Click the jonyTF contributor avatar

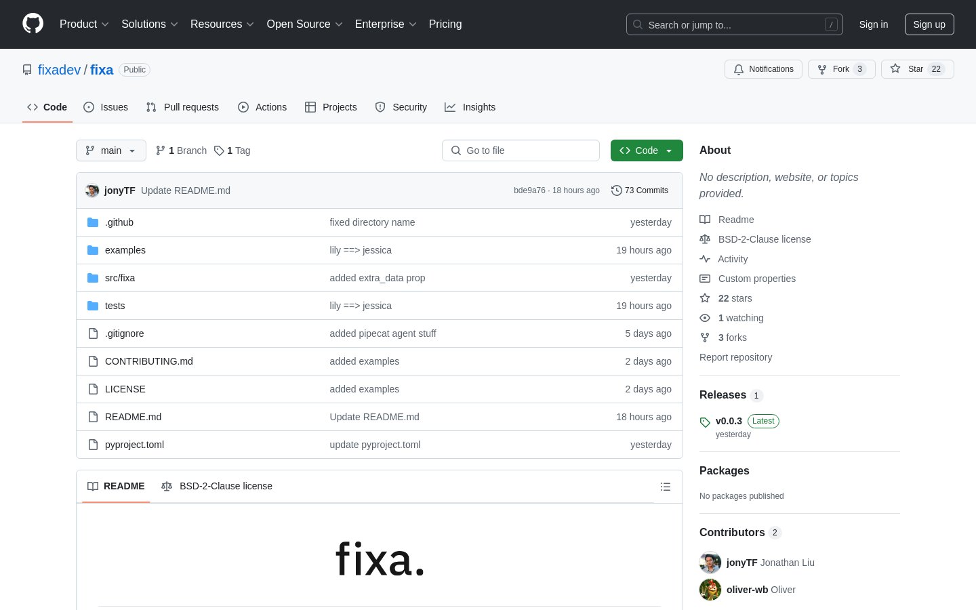pos(710,563)
